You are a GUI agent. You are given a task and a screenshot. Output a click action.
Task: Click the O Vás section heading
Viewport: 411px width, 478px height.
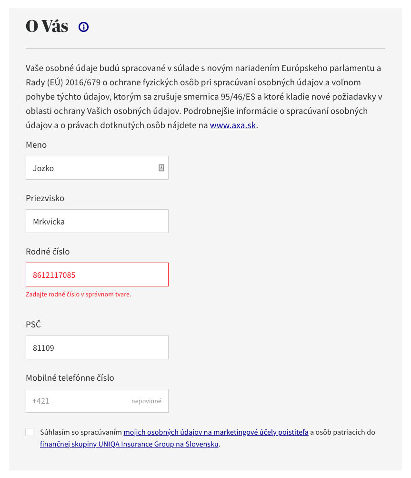(x=47, y=27)
